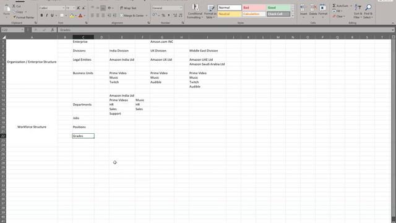
Task: Open Sort & Filter menu
Action: 358,11
